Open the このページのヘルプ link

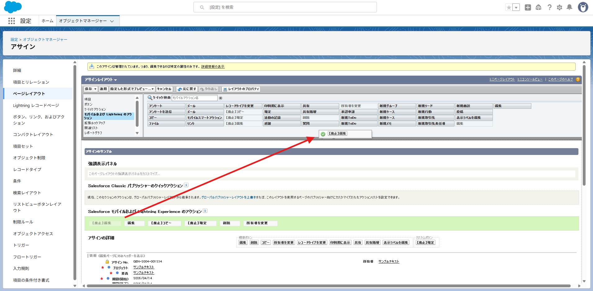560,79
